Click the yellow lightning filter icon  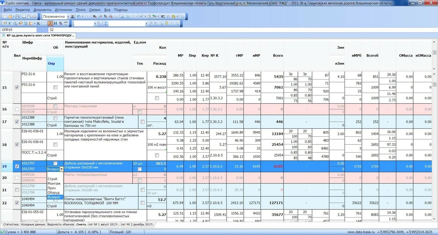click(x=166, y=24)
